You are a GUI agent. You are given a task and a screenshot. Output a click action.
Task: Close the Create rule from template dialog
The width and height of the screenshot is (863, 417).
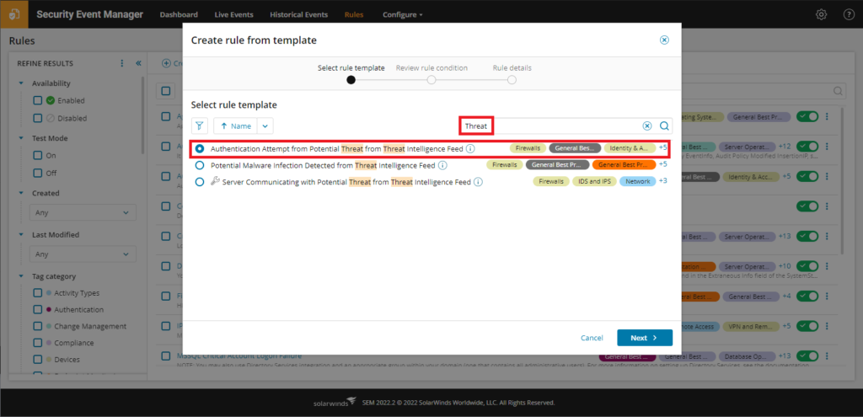664,40
